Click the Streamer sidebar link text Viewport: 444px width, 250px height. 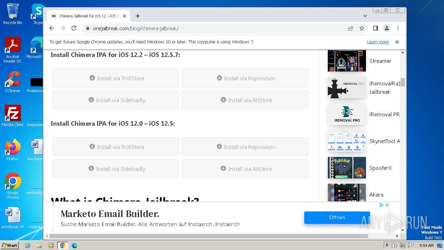click(380, 61)
